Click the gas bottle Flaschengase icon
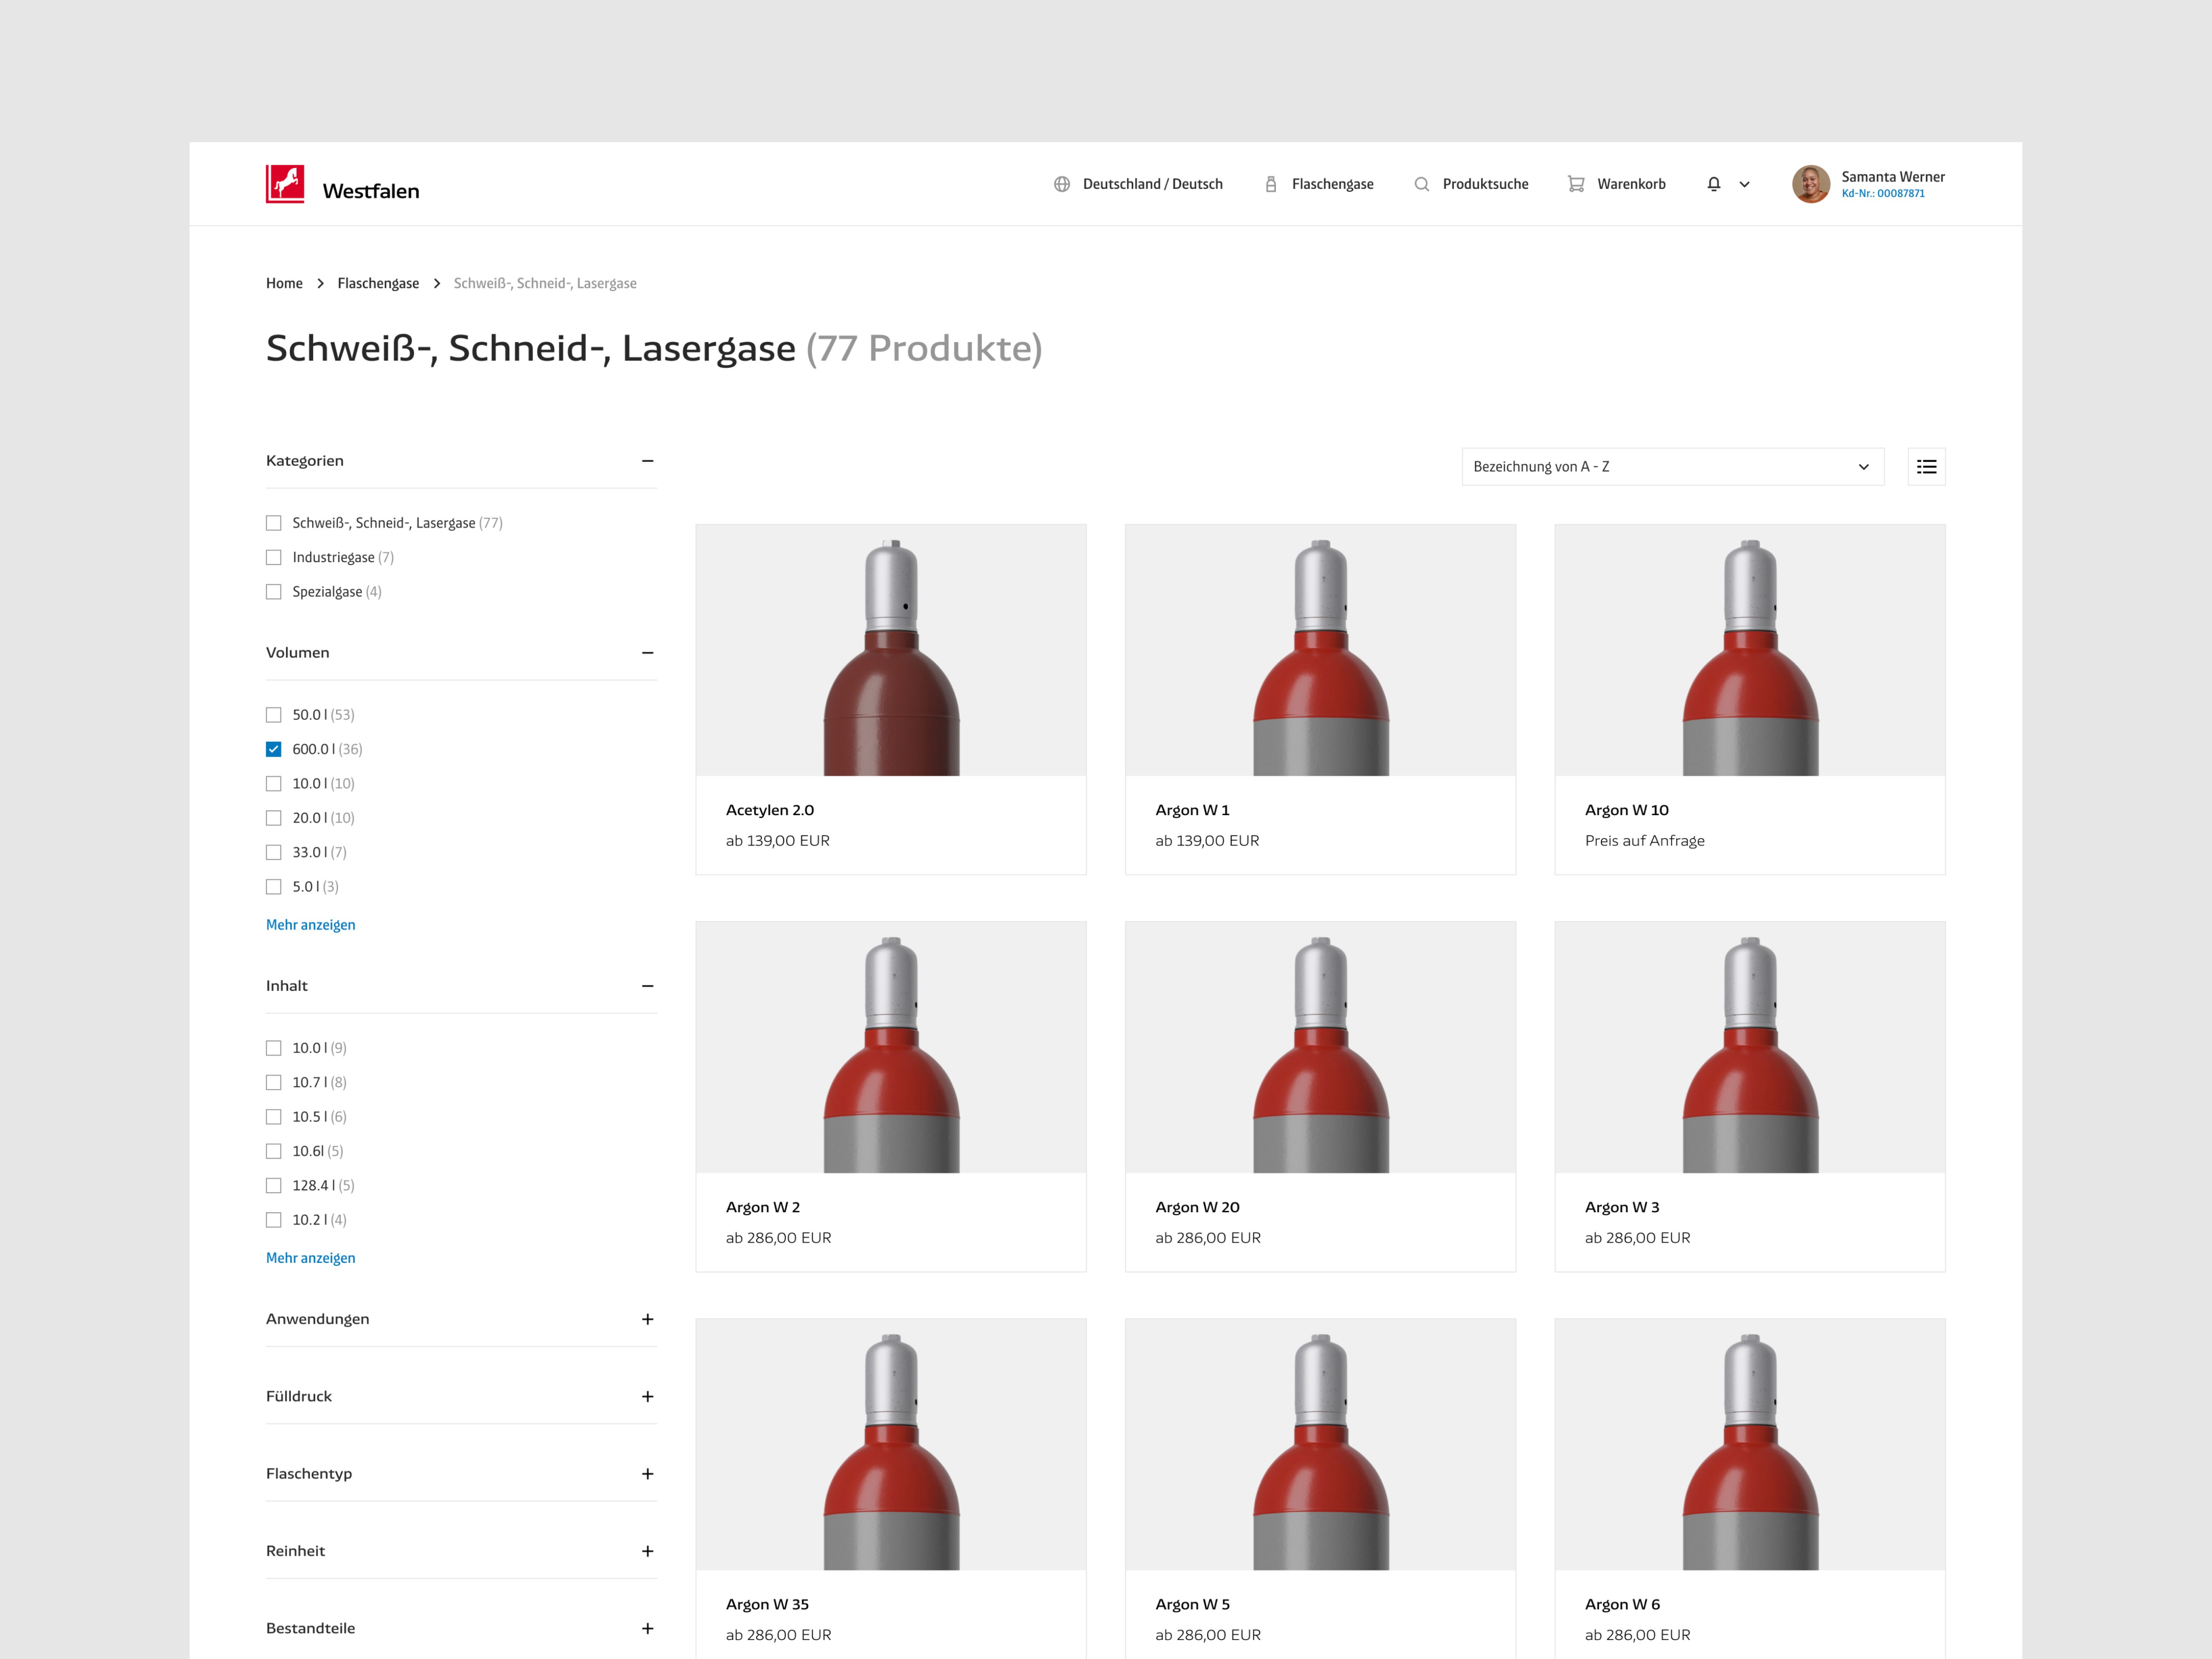Screen dimensions: 2212x1659 (1271, 184)
